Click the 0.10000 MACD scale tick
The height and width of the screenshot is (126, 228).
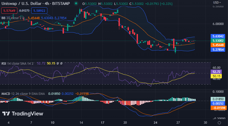(218, 92)
